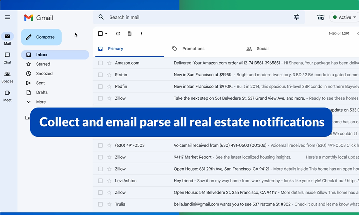Image resolution: width=359 pixels, height=215 pixels.
Task: Open the search options filter icon
Action: coord(296,17)
